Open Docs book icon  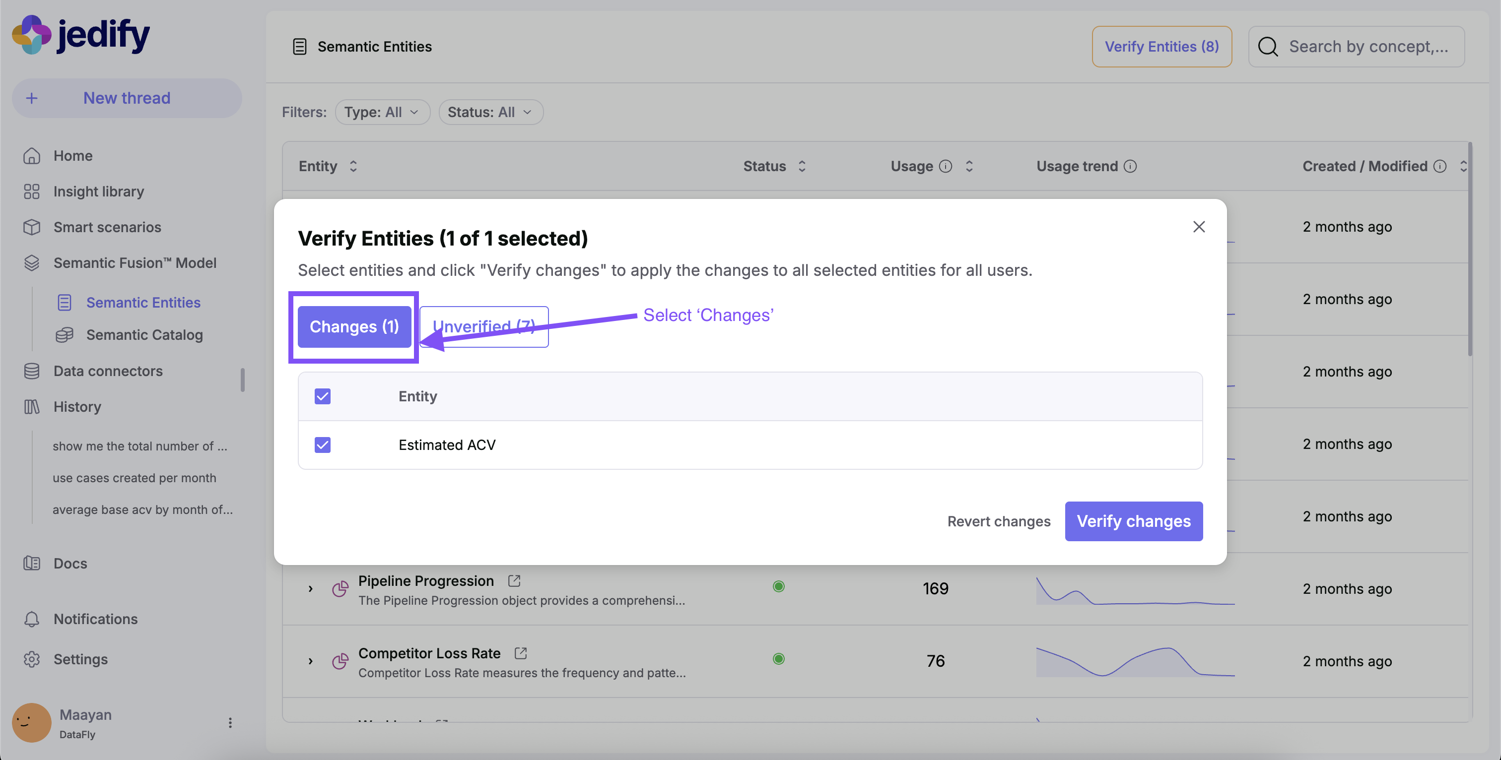click(x=31, y=563)
